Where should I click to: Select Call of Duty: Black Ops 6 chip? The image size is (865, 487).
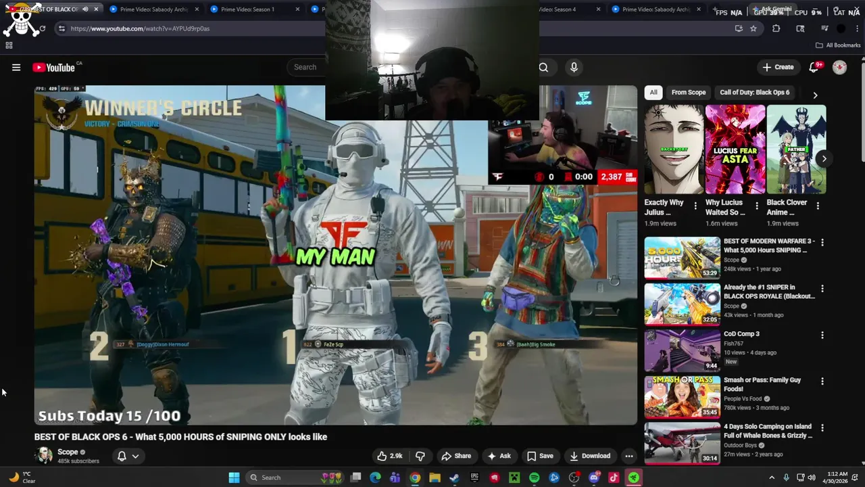point(754,92)
